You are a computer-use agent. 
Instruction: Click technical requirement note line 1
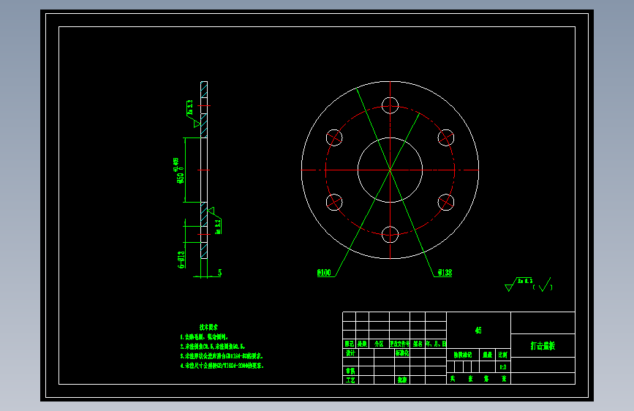pos(204,336)
